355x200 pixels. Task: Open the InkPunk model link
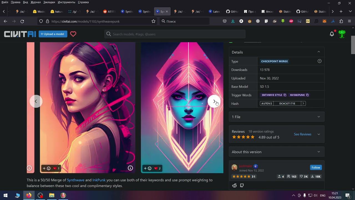point(99,180)
